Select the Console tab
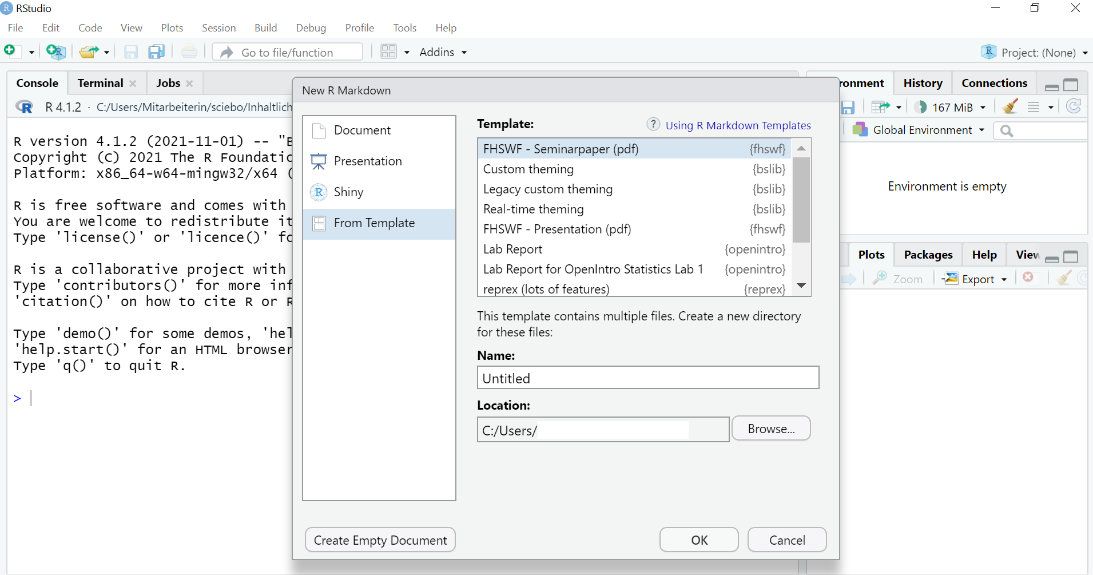The width and height of the screenshot is (1093, 575). pos(37,83)
